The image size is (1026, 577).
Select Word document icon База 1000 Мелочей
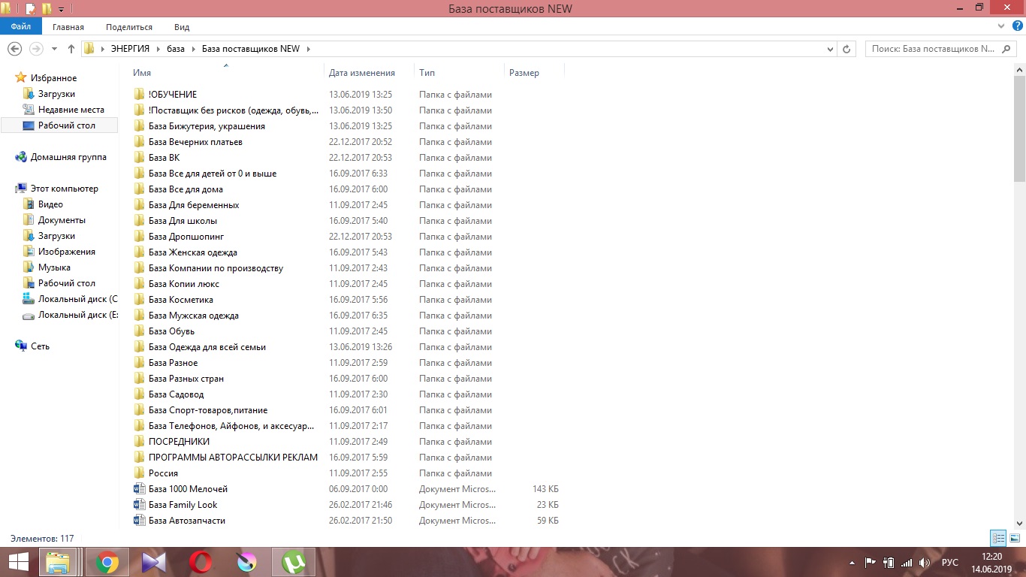coord(139,488)
